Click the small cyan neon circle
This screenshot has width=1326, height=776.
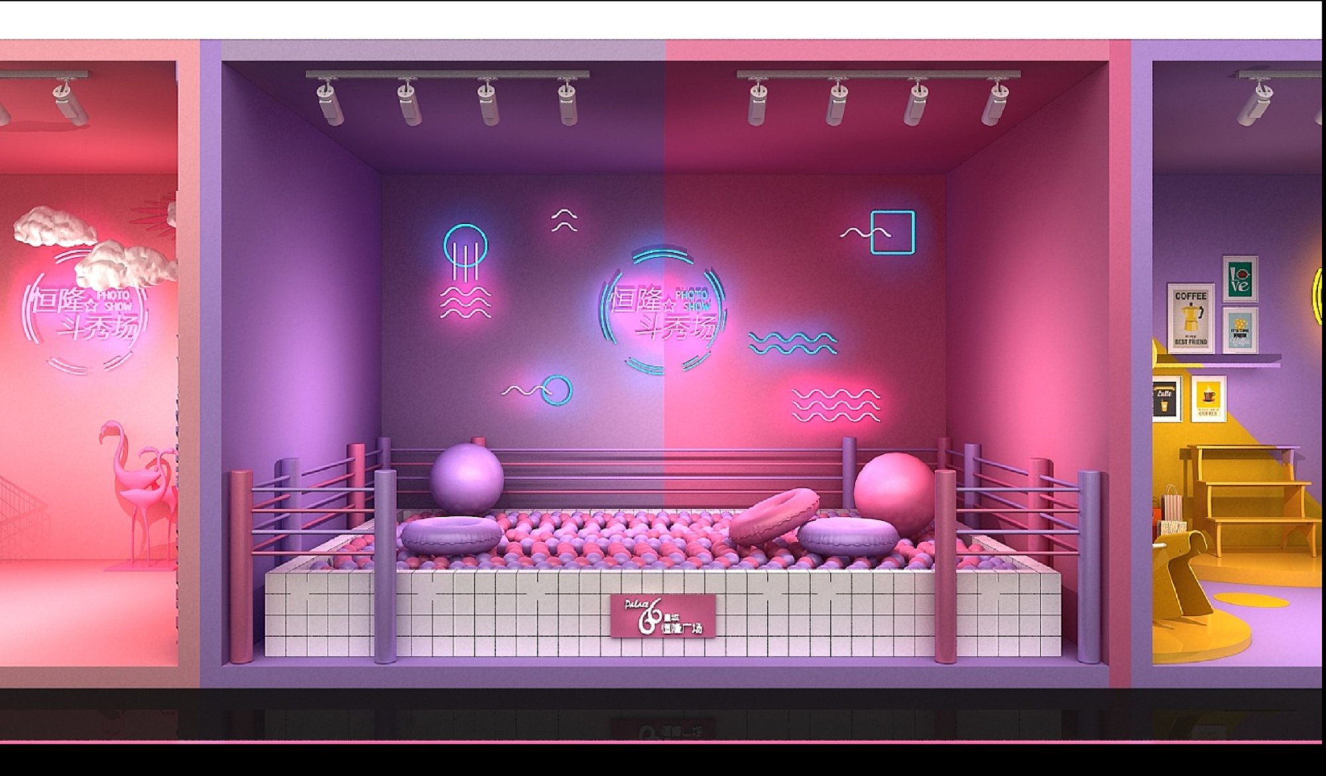pyautogui.click(x=557, y=390)
